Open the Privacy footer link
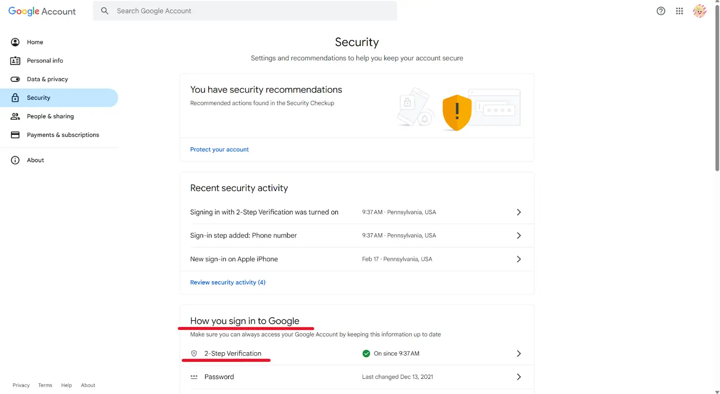The height and width of the screenshot is (394, 720). click(21, 385)
